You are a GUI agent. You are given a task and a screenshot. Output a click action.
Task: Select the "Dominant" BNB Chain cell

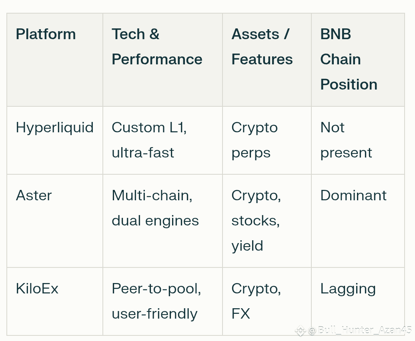pyautogui.click(x=353, y=195)
